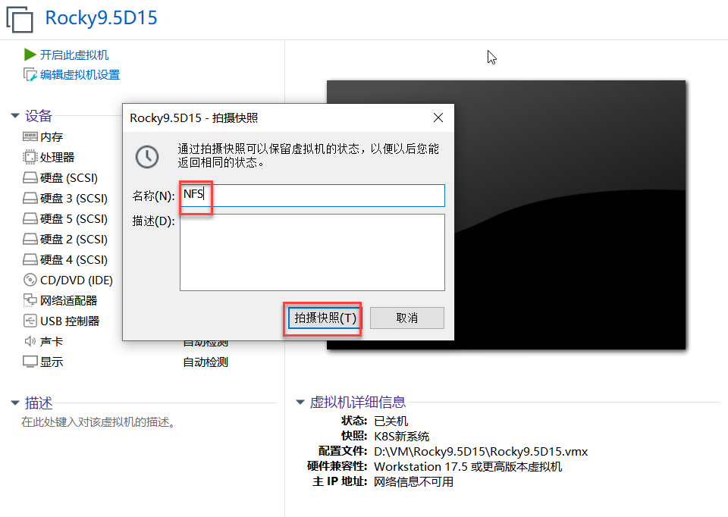Screen dimensions: 728x517
Task: Open the 开启此虚拟机 link
Action: click(x=74, y=55)
